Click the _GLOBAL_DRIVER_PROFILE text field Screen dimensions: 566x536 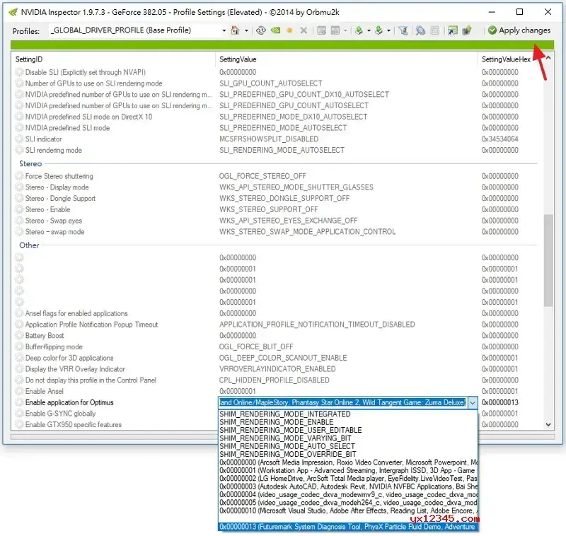point(134,30)
